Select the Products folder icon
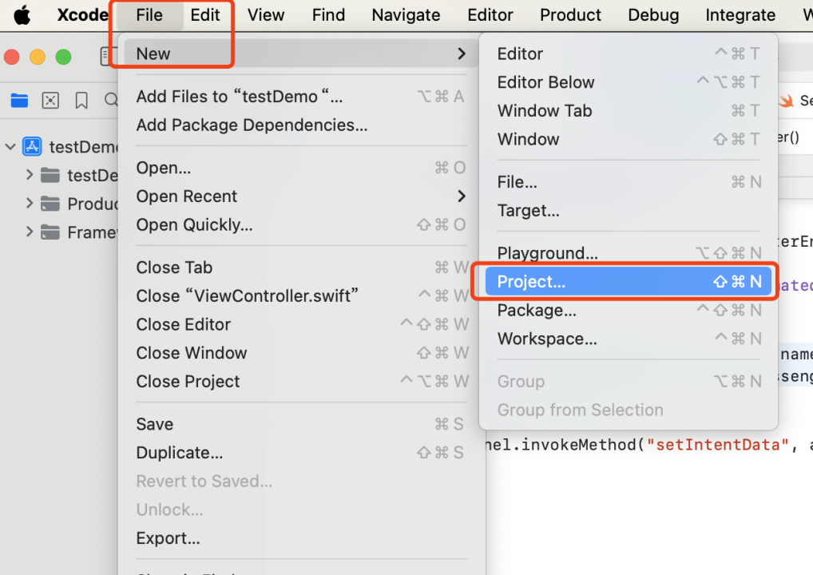 pos(50,204)
